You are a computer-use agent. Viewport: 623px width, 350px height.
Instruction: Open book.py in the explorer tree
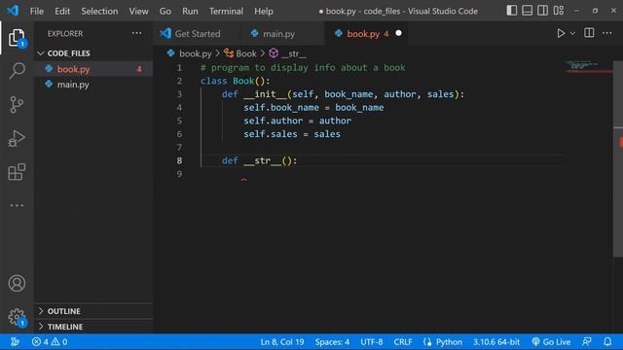[x=93, y=69]
